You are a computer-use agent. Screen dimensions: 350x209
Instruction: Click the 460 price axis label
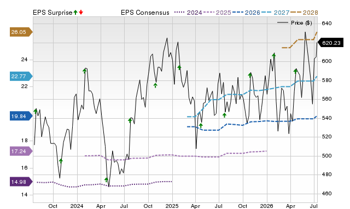(x=326, y=194)
